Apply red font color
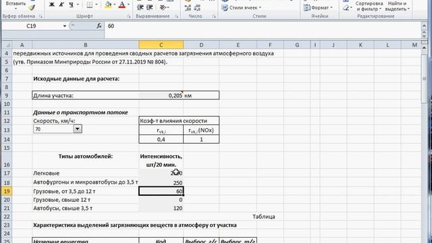 click(122, 5)
